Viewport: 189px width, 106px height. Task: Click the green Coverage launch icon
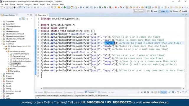105,7
